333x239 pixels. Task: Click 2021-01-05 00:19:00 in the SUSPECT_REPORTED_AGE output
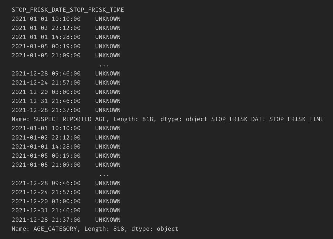pos(46,46)
